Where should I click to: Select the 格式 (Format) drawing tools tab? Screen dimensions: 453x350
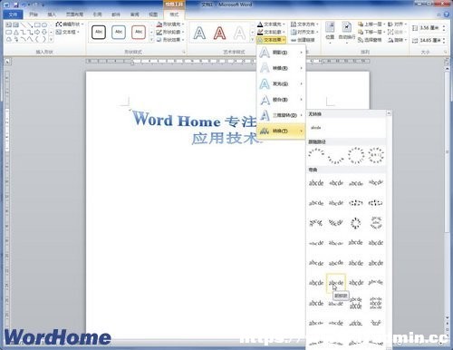click(174, 15)
